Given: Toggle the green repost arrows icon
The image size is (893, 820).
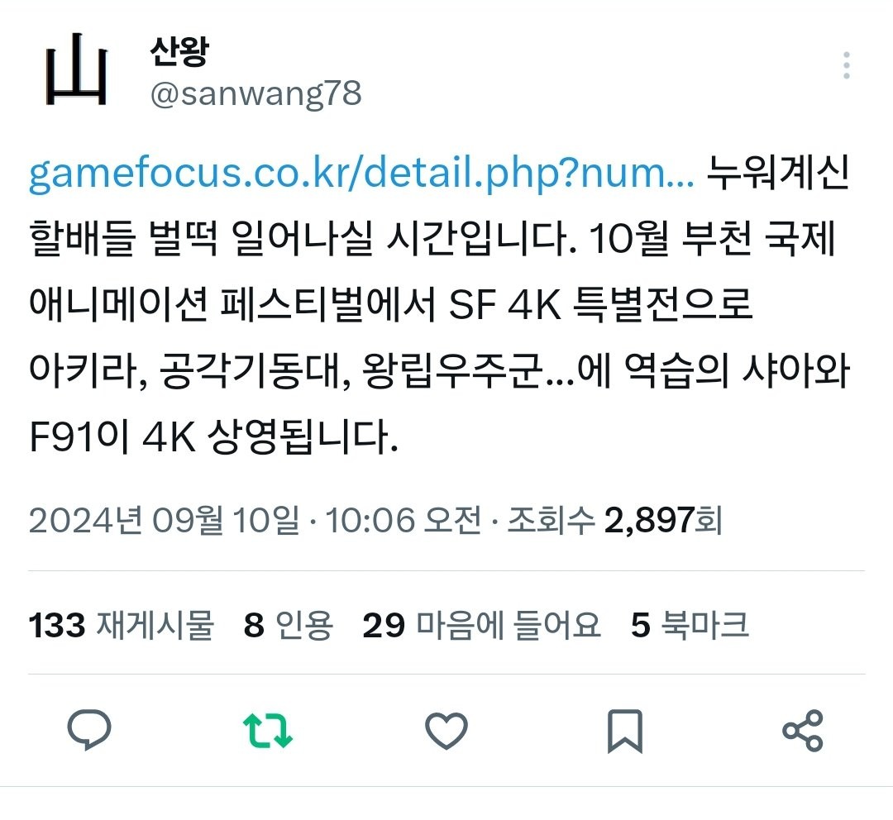Looking at the screenshot, I should click(268, 730).
